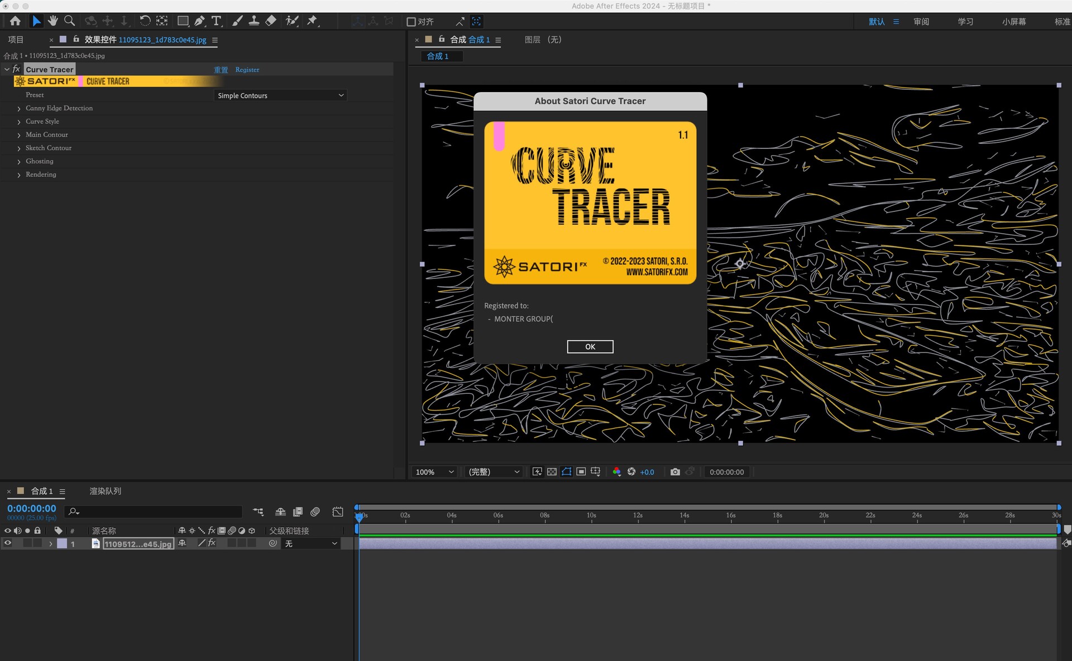This screenshot has width=1072, height=661.
Task: Select the Selection arrow tool
Action: (36, 21)
